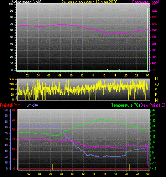Click the 1020 barometer scale value
The image size is (166, 177).
(154, 11)
